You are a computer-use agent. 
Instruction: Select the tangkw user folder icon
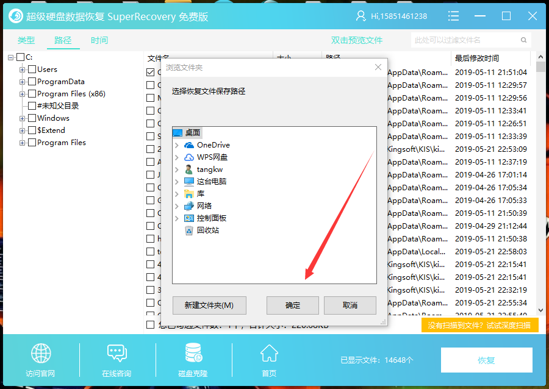(x=188, y=170)
